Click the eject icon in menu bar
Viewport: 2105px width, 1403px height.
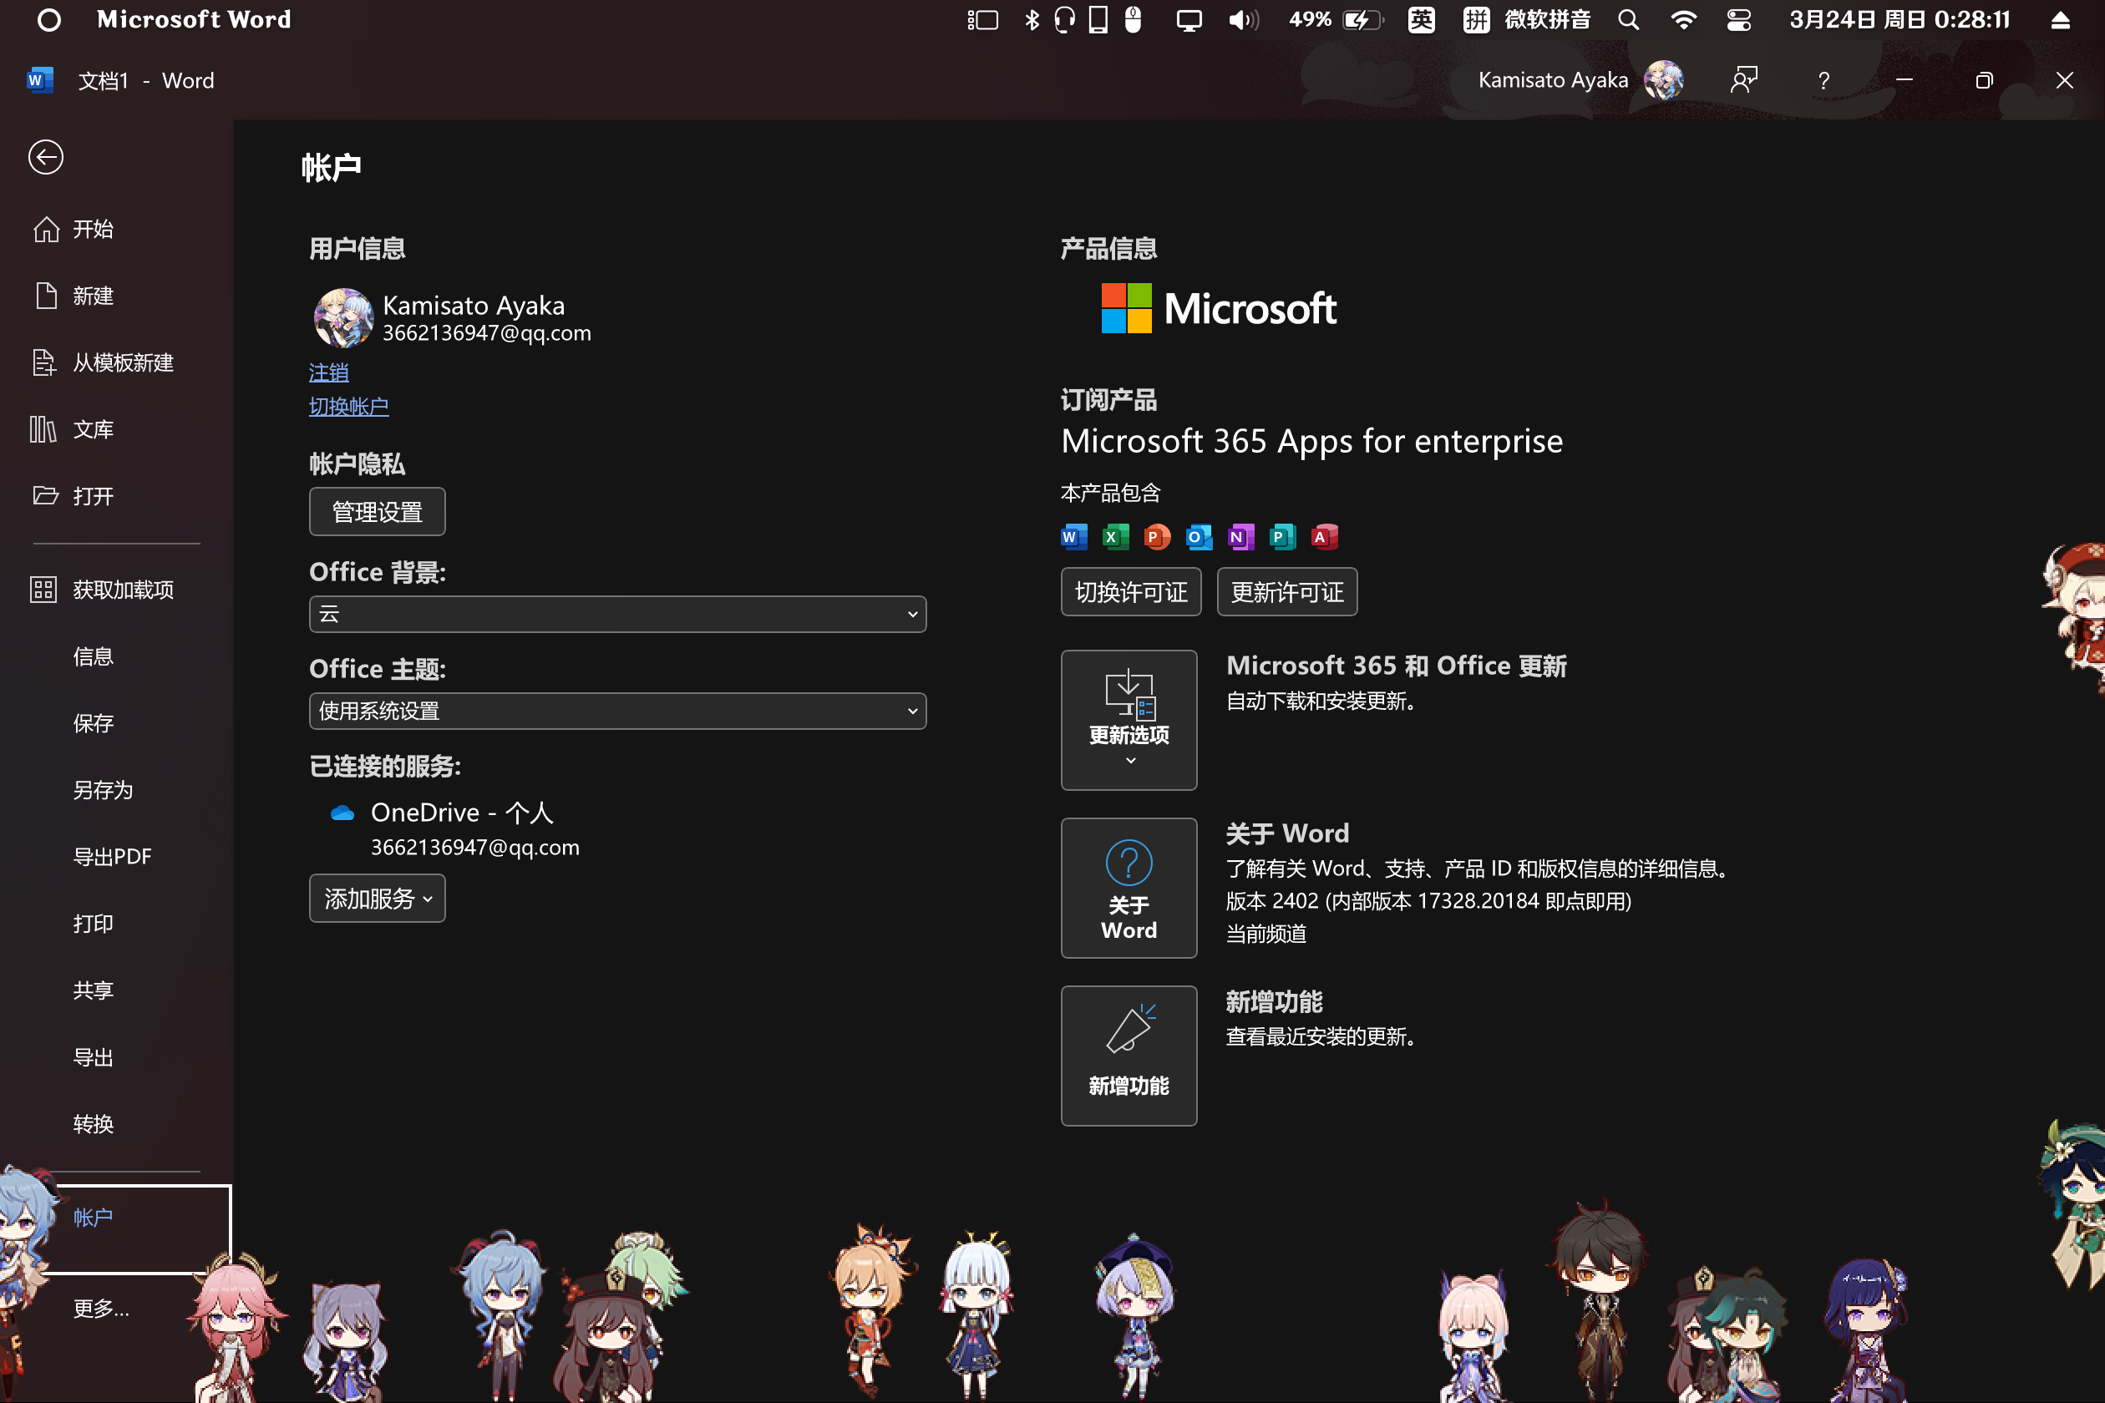coord(2060,20)
